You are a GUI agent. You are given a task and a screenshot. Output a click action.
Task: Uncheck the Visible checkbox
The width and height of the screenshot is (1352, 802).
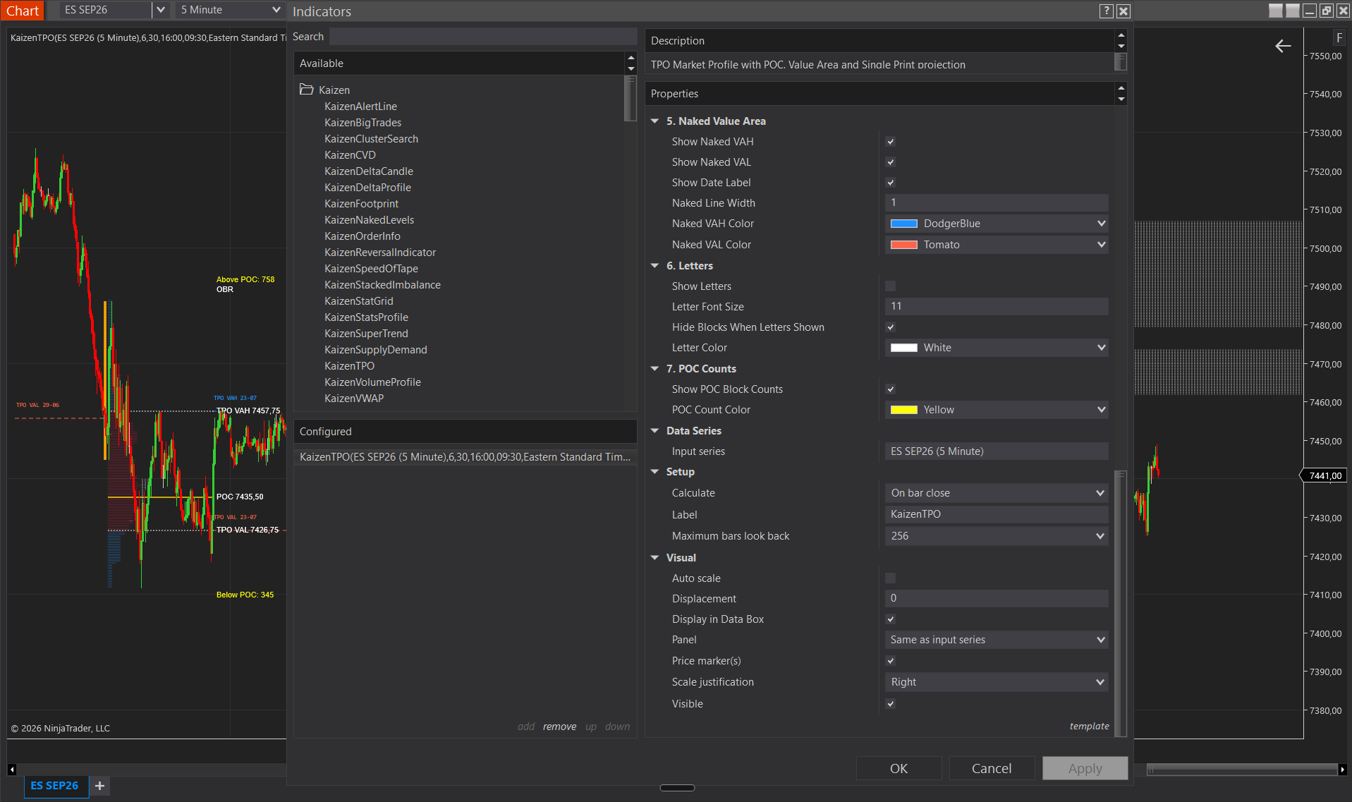pyautogui.click(x=891, y=704)
